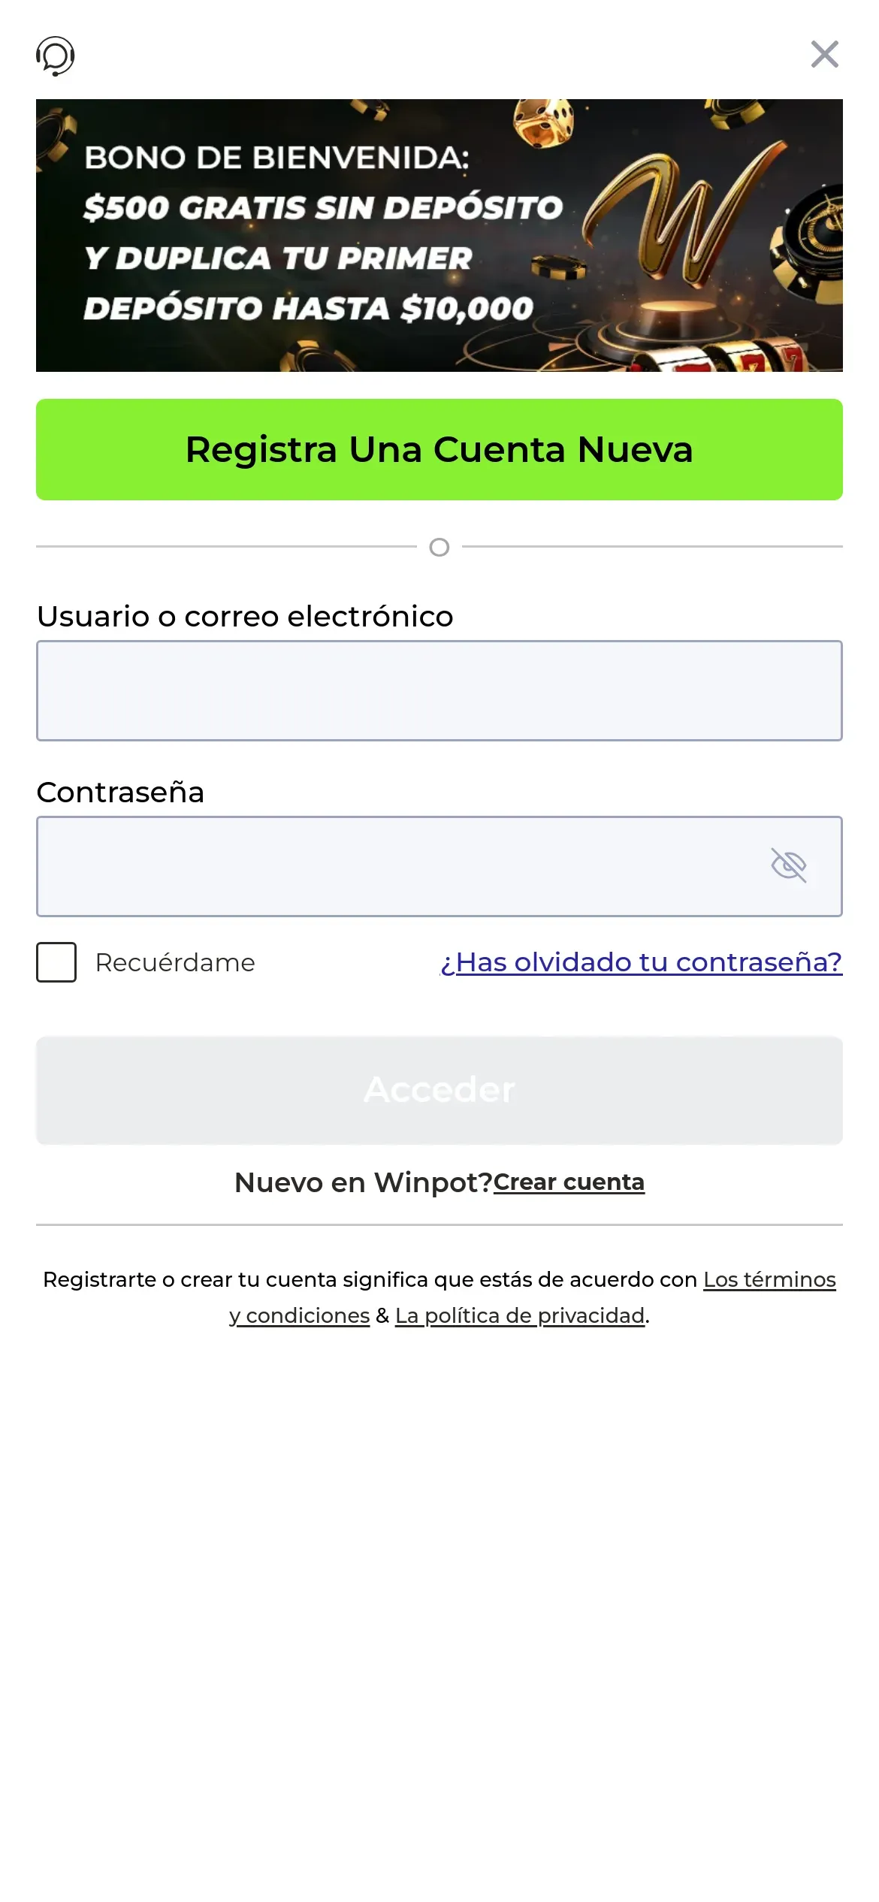Close the login form with the X
879x1902 pixels.
click(824, 54)
